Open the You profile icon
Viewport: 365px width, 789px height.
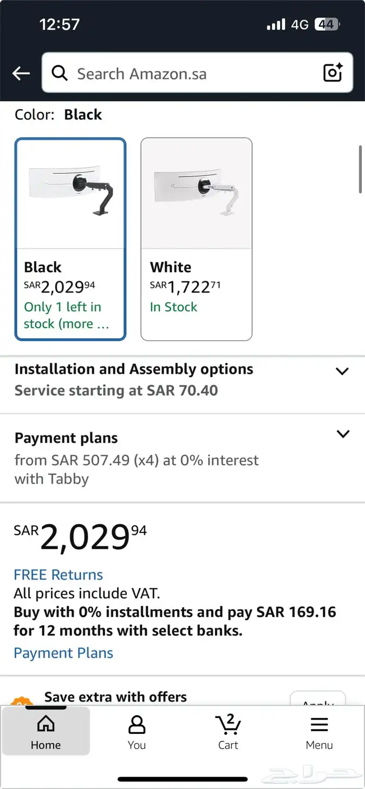[137, 724]
